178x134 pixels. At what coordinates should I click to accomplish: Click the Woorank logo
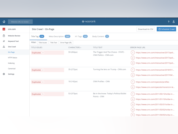click(x=89, y=21)
